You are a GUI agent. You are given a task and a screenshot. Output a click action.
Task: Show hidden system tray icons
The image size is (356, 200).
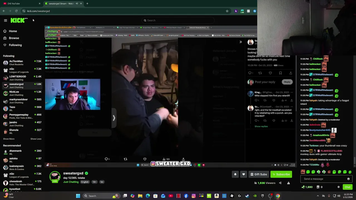[318, 196]
